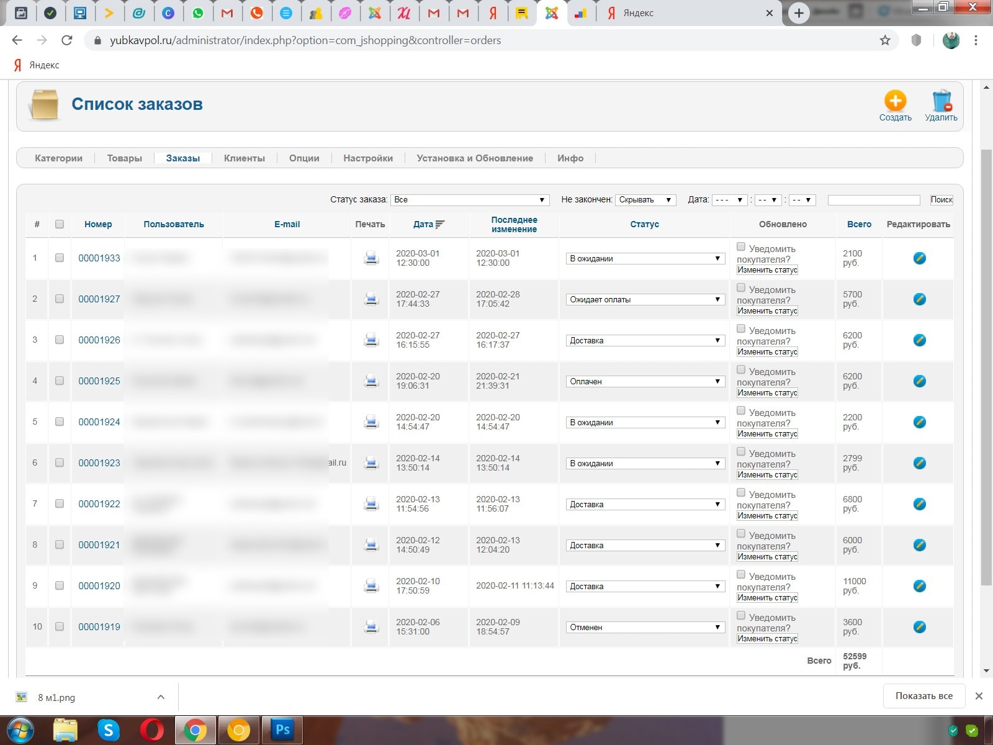Click printer icon for order 00001925
This screenshot has width=993, height=745.
coord(371,381)
